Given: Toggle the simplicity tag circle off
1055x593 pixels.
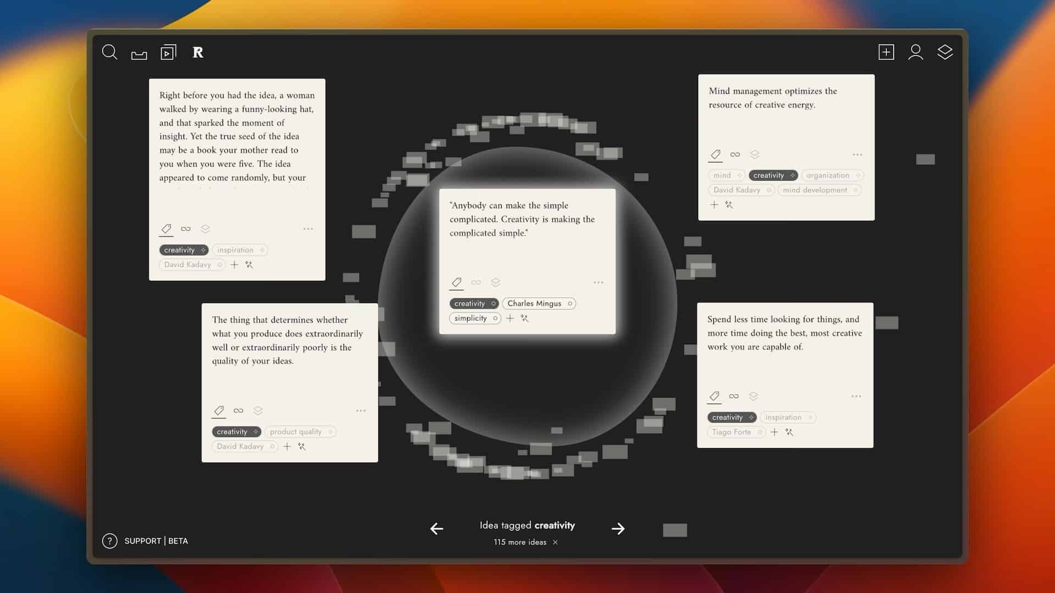Looking at the screenshot, I should coord(495,318).
